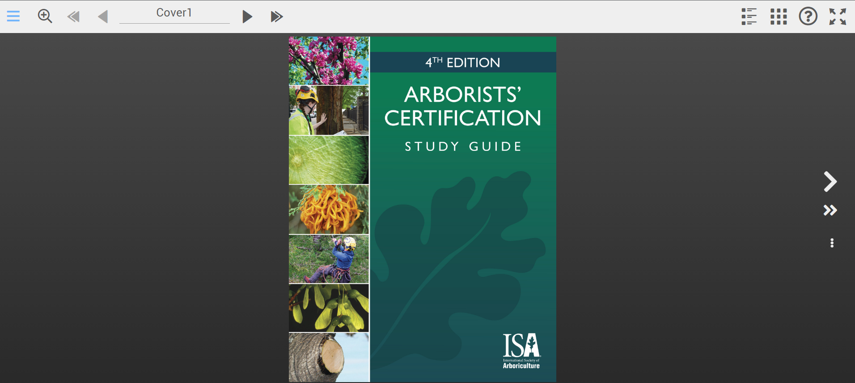The image size is (855, 383).
Task: Click the STUDY GUIDE subtitle text
Action: tap(463, 146)
